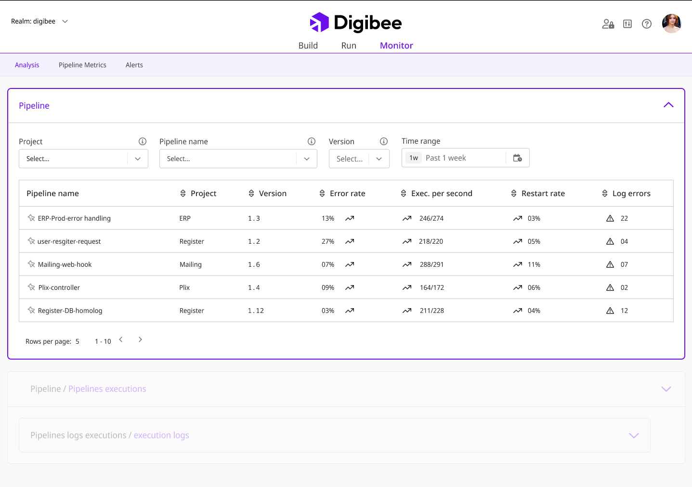Viewport: 692px width, 487px height.
Task: Click warning icon for ERP-Prod-error handling log errors
Action: [610, 218]
